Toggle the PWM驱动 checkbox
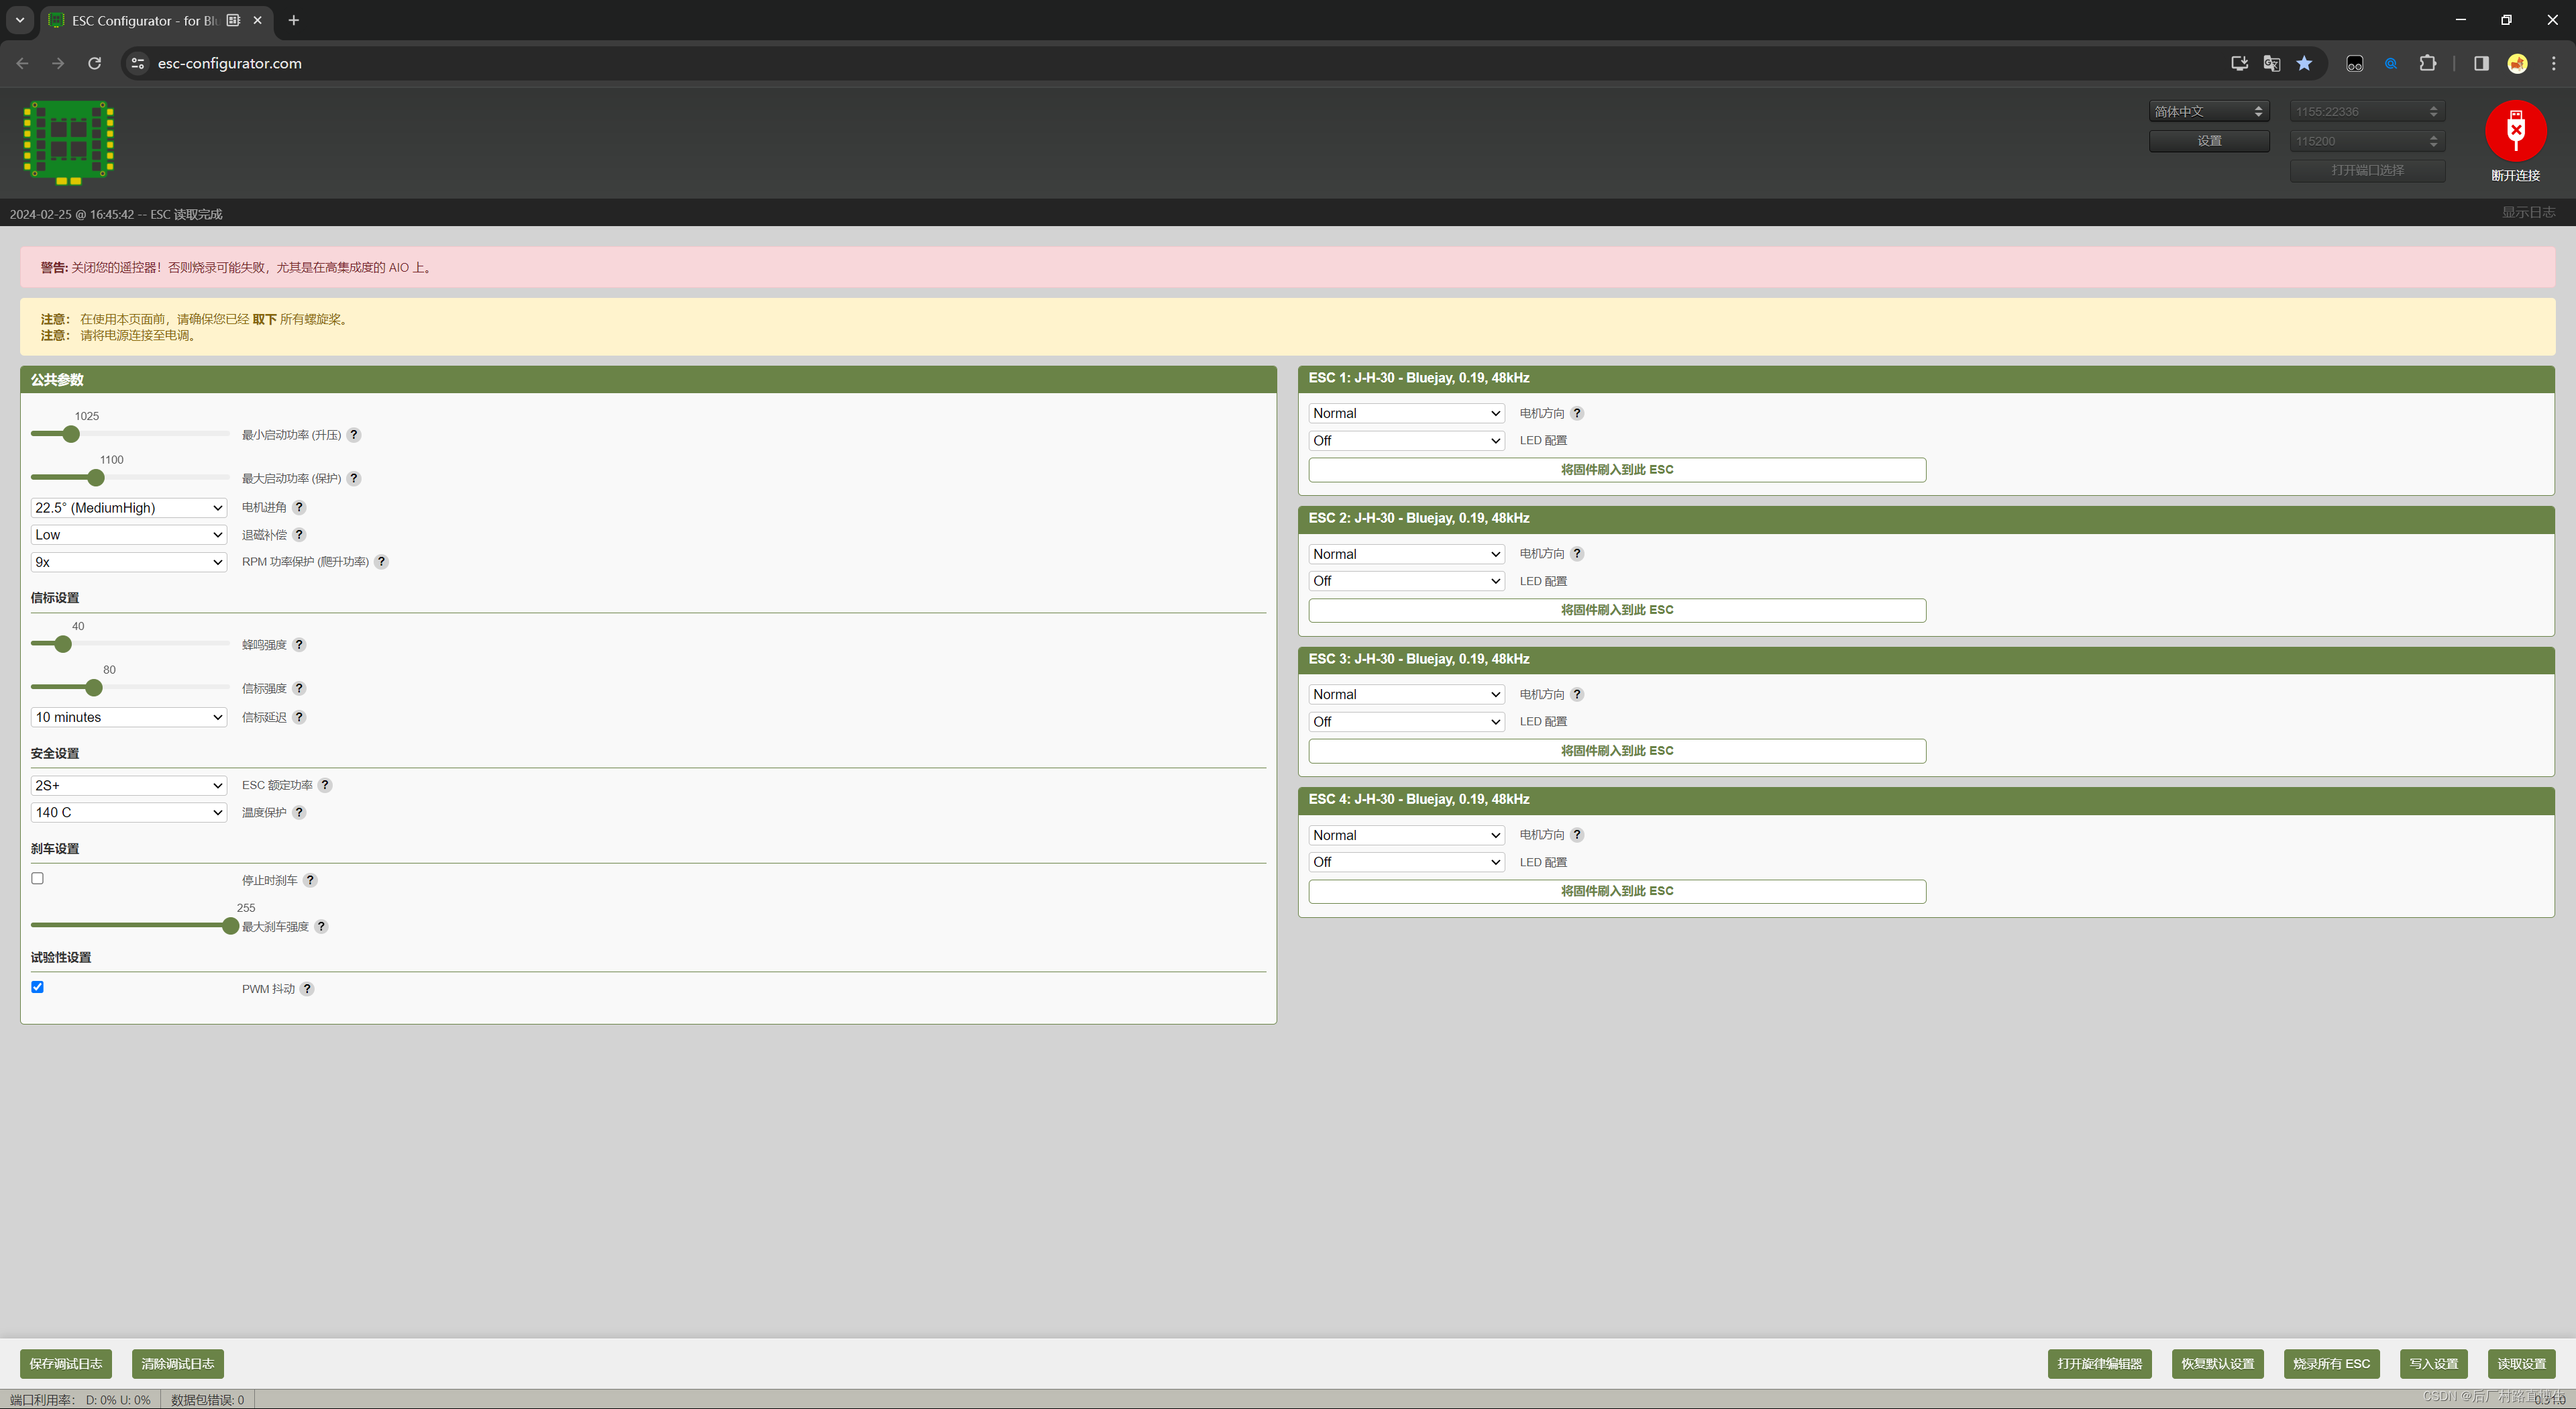 (38, 988)
